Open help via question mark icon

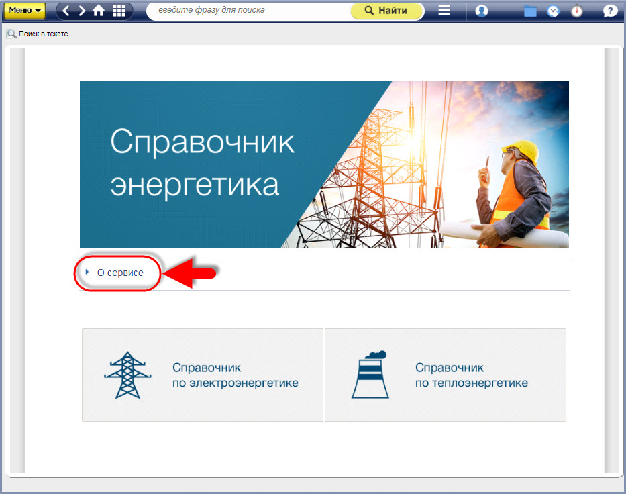point(609,11)
